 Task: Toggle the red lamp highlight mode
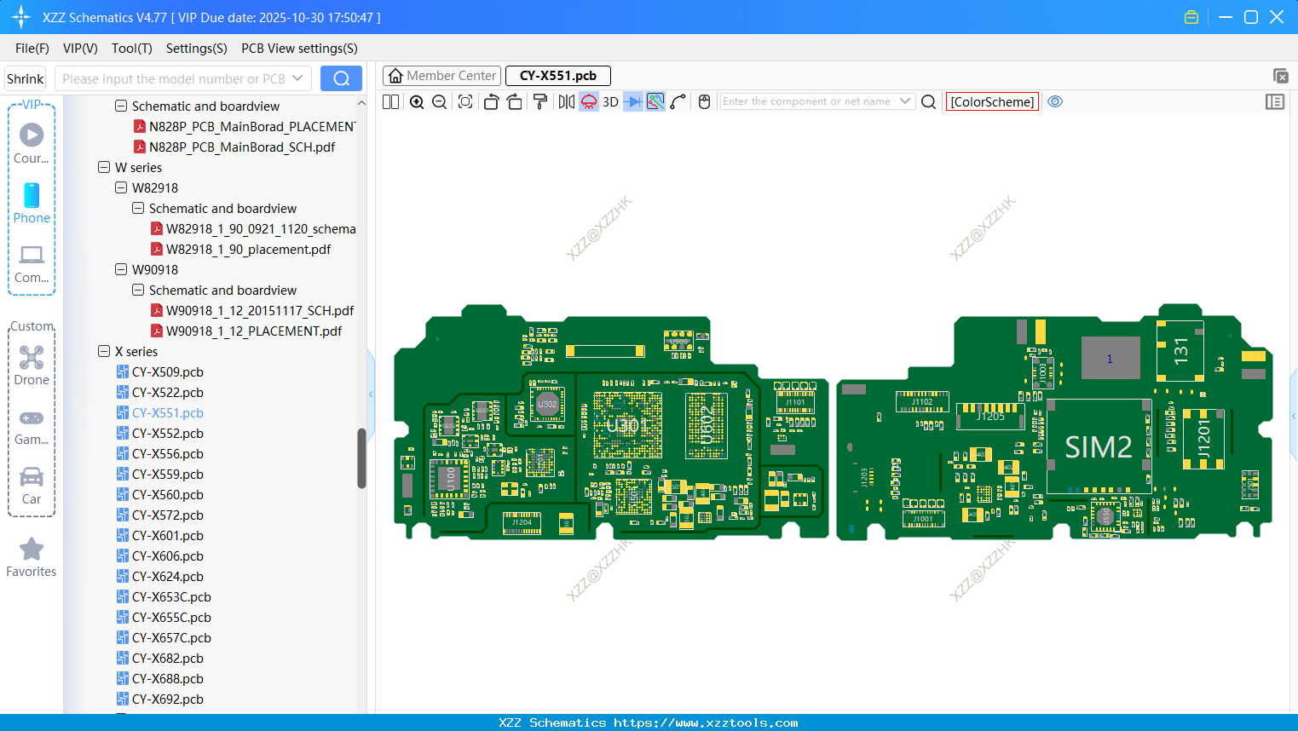[x=588, y=101]
